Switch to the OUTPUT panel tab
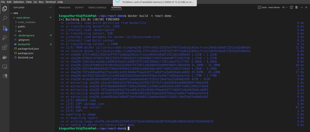 [79, 7]
